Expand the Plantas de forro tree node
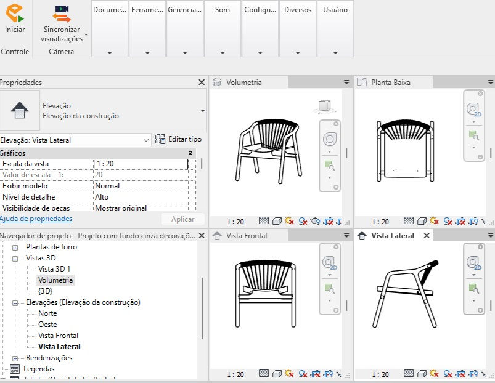The height and width of the screenshot is (383, 495). click(x=15, y=248)
